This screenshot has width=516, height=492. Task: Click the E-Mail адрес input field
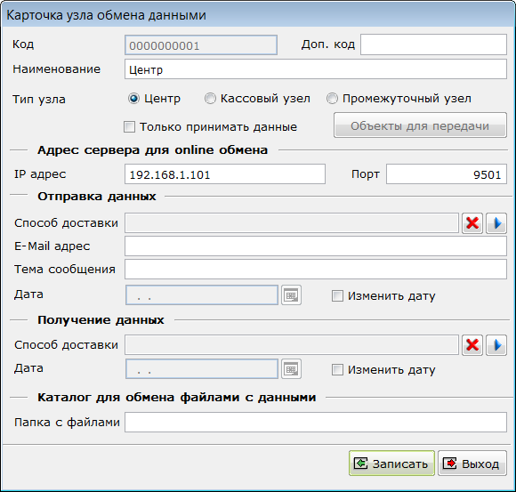316,246
